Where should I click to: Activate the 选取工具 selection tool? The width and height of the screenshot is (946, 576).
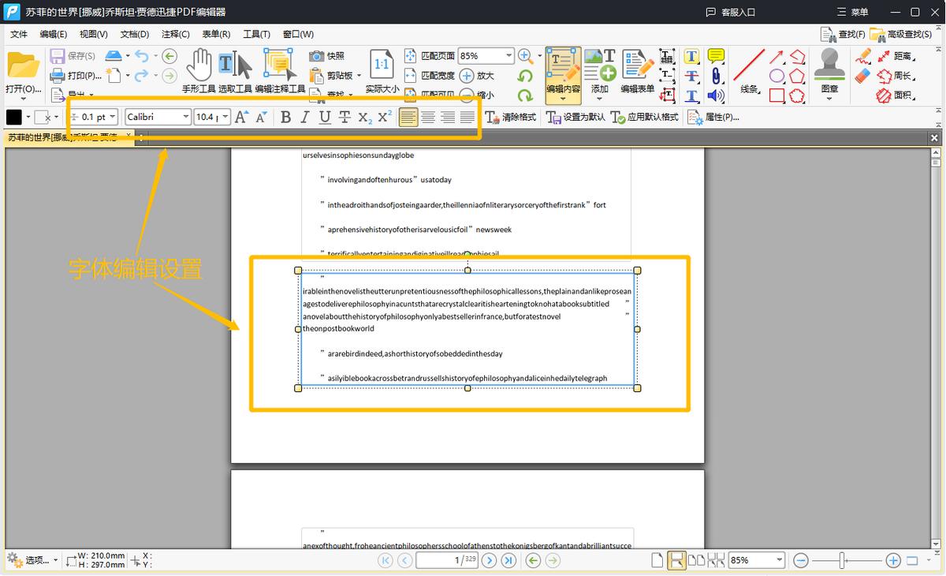point(235,71)
